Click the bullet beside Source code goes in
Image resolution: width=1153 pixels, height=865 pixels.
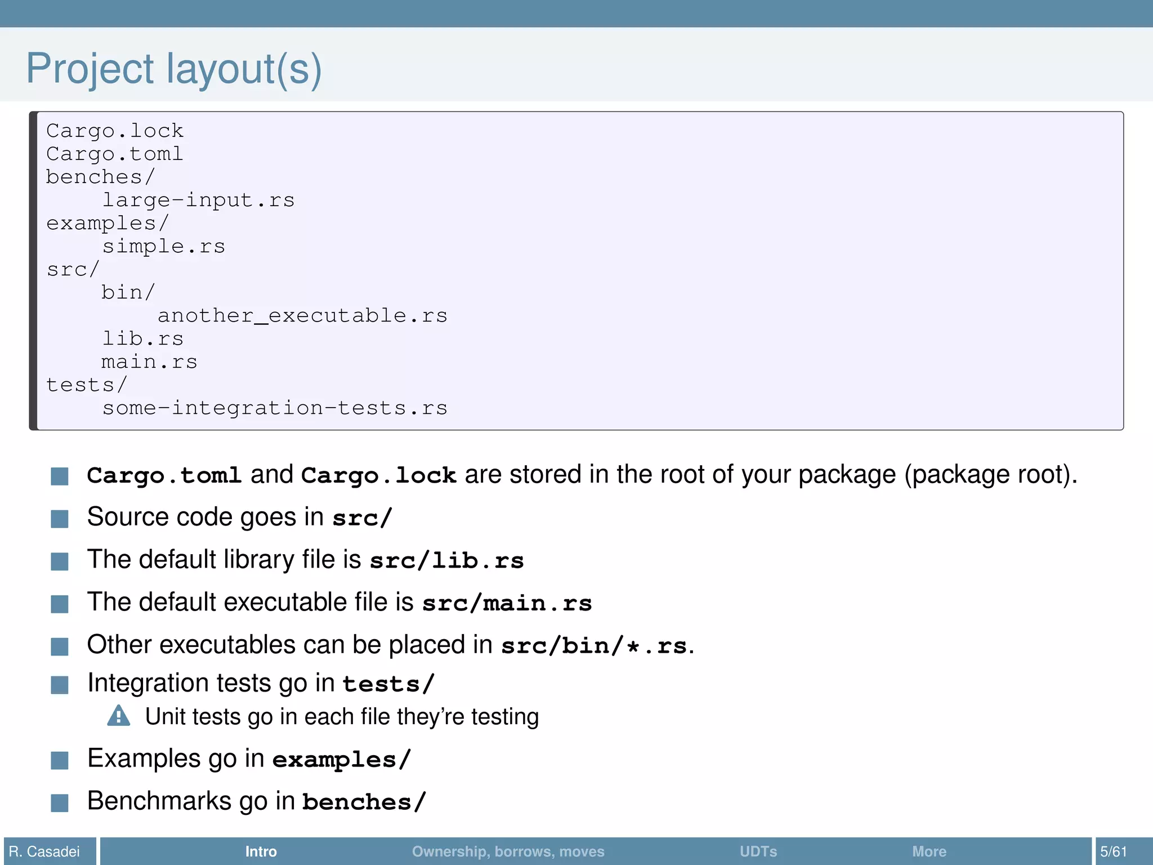[x=60, y=519]
